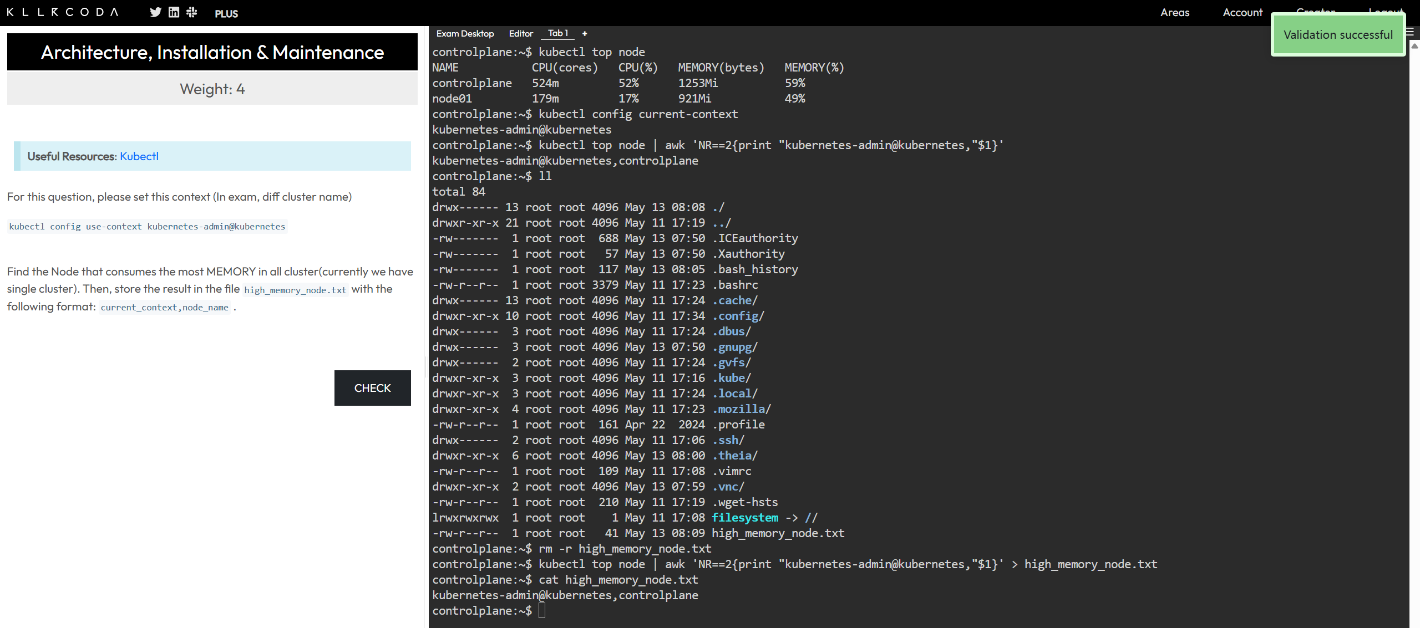Open the Twitter icon link
Image resolution: width=1420 pixels, height=628 pixels.
point(155,12)
